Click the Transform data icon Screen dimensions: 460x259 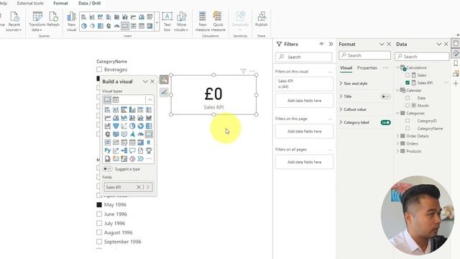37,17
